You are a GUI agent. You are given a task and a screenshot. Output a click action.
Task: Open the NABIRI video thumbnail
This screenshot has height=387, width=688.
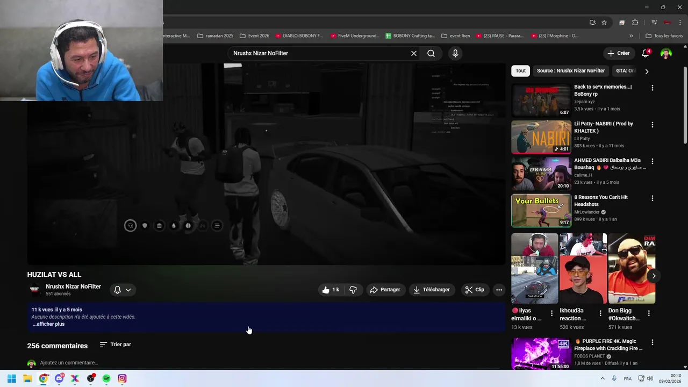click(x=541, y=137)
